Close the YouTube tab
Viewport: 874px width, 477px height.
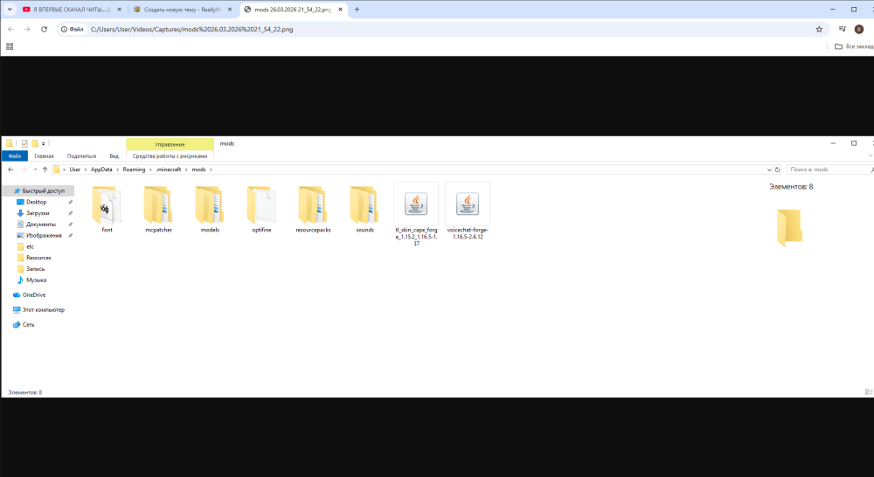[x=119, y=10]
